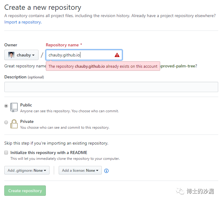The height and width of the screenshot is (201, 221).
Task: Click 'Anyone can see this repository' description
Action: (69, 111)
